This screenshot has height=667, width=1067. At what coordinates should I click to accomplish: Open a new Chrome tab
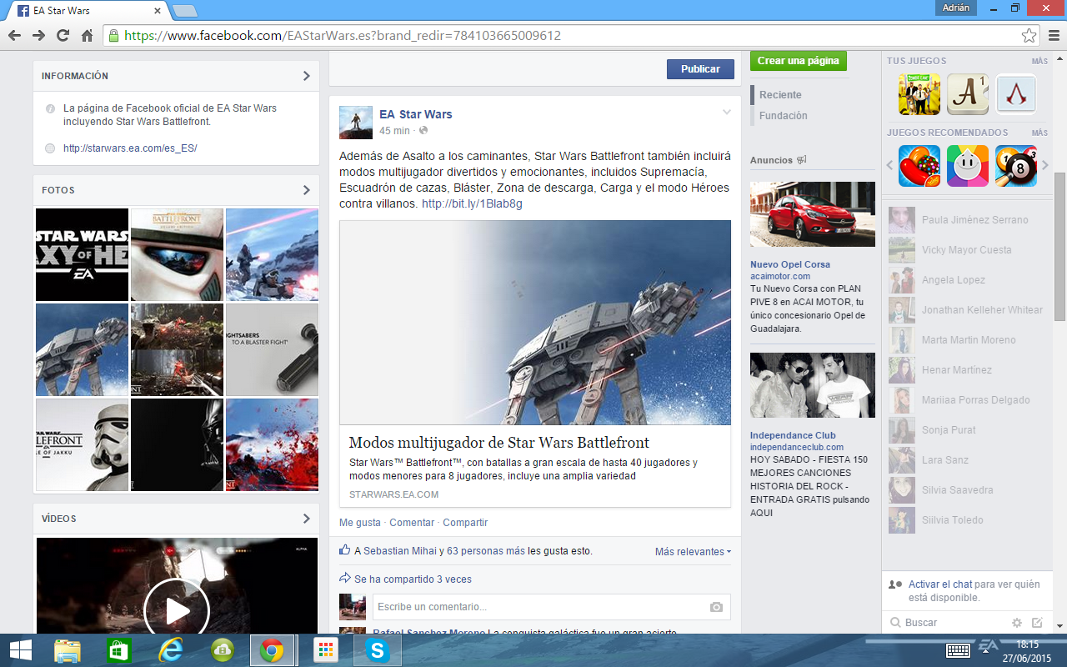184,11
